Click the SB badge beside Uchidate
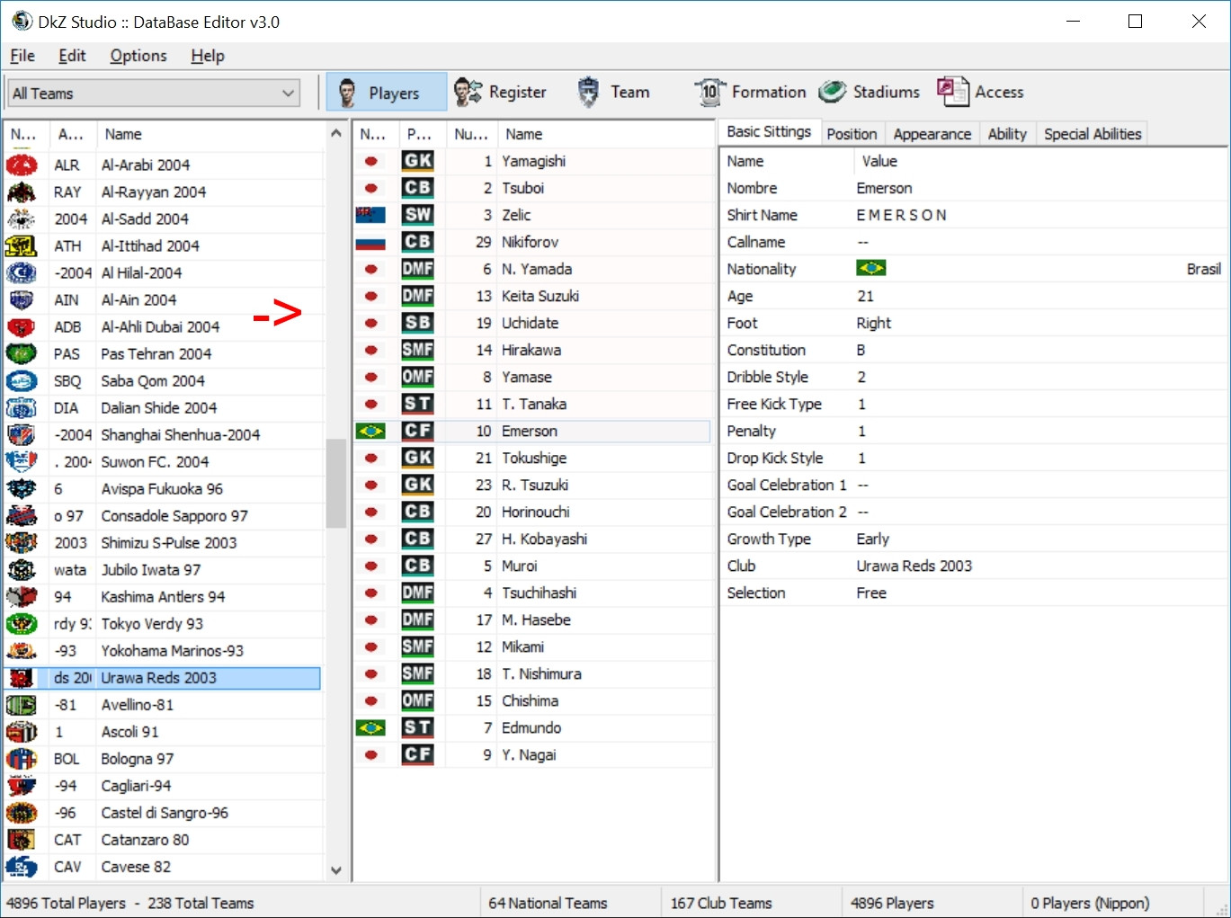 417,323
